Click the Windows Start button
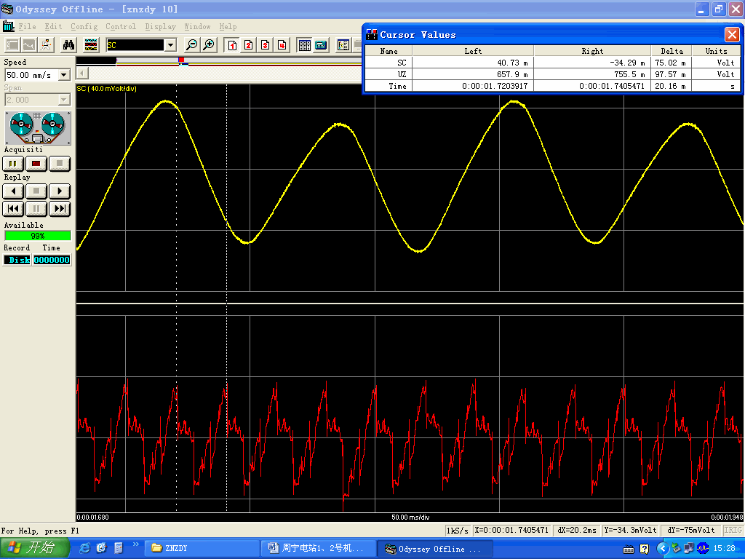745x559 pixels. tap(34, 548)
